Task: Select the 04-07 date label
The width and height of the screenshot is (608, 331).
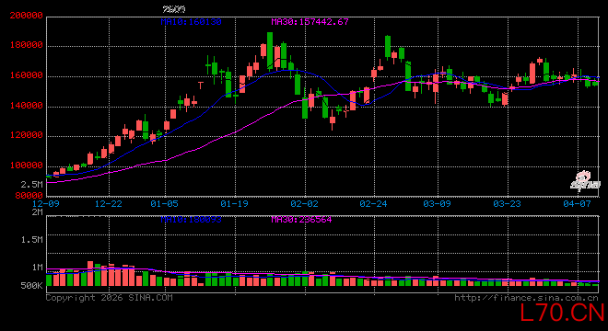Action: (577, 203)
